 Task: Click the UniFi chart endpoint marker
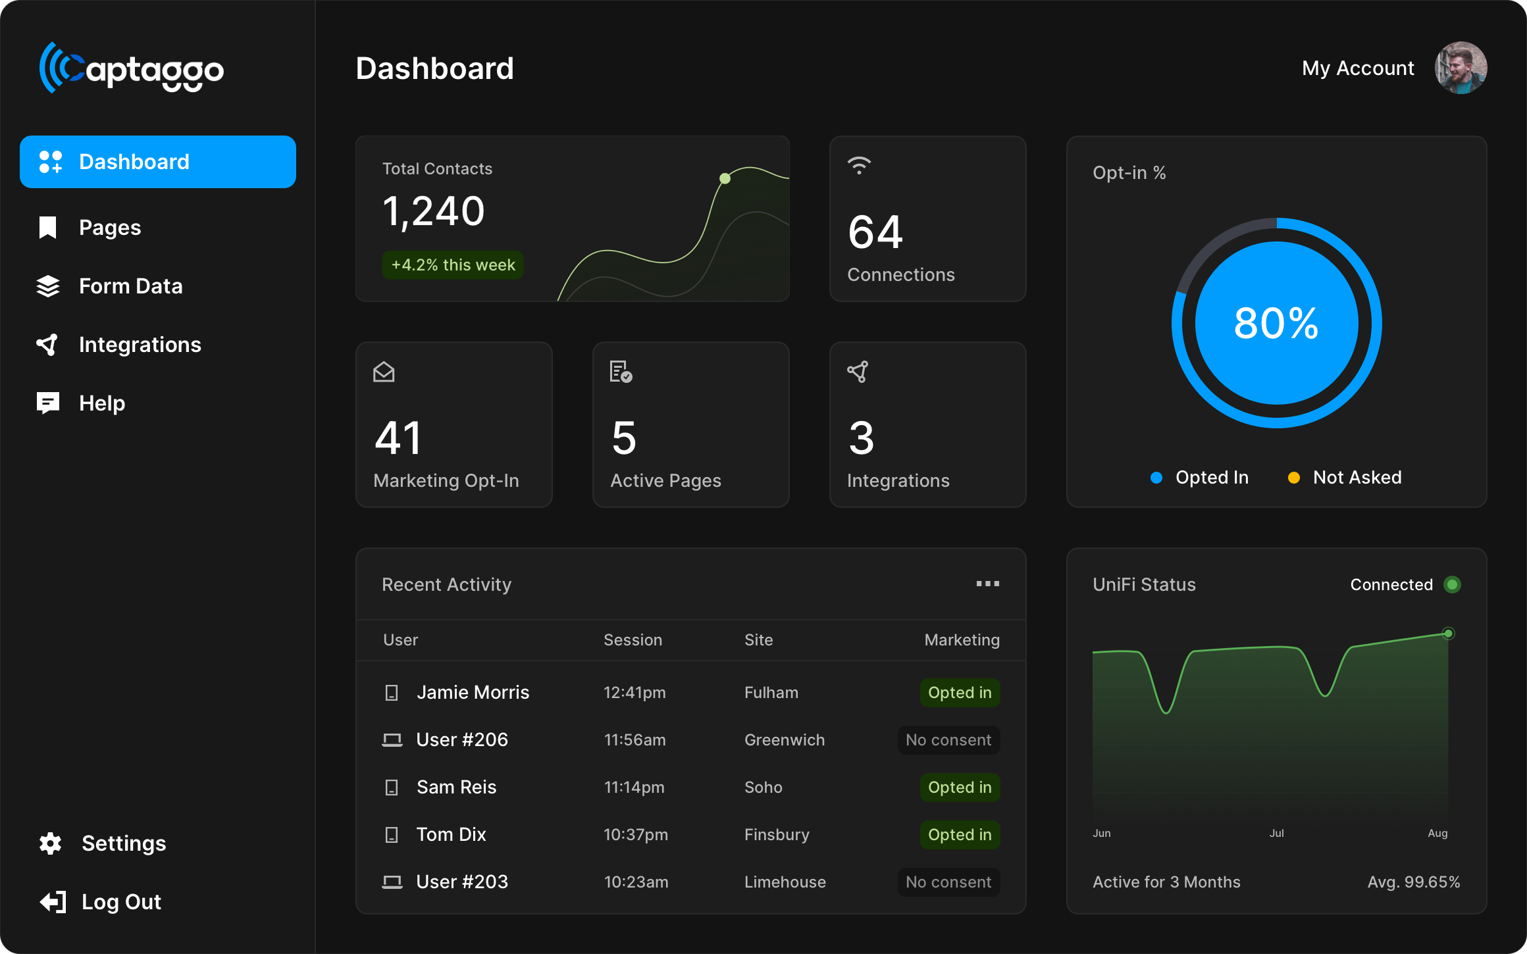[1448, 634]
